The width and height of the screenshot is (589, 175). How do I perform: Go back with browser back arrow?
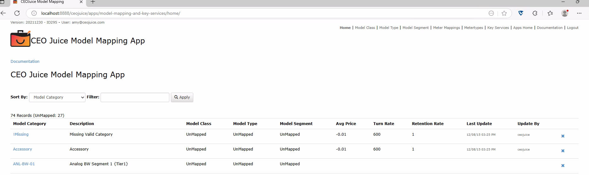3,13
